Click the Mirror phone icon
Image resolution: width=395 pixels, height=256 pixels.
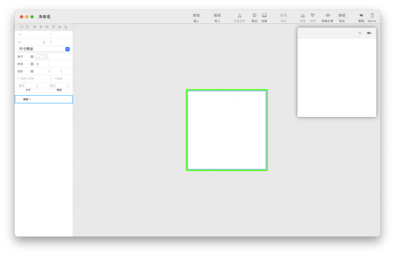[x=372, y=16]
